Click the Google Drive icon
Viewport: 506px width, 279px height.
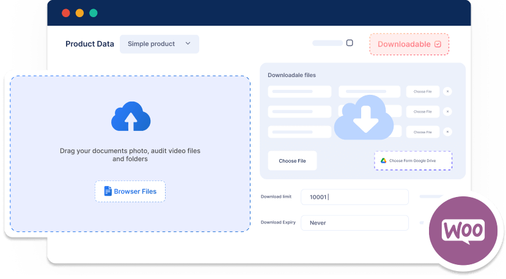[x=384, y=161]
